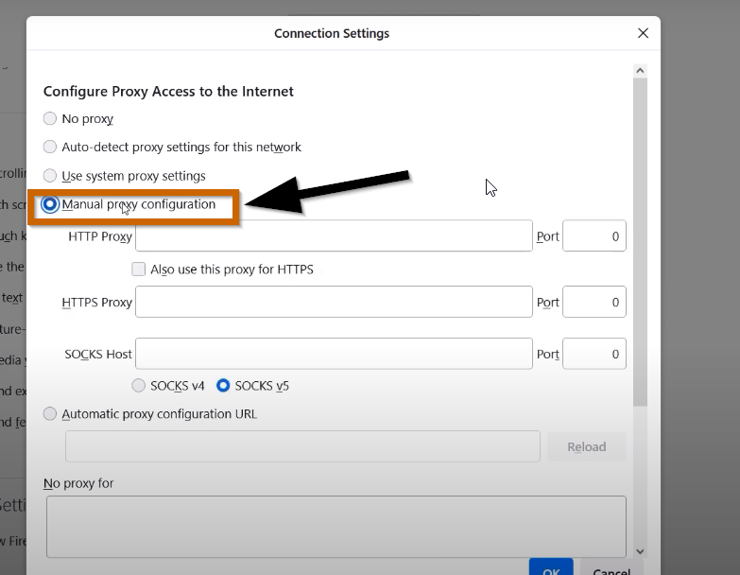Screen dimensions: 740x575
Task: Select SOCKS v5 option
Action: click(223, 386)
